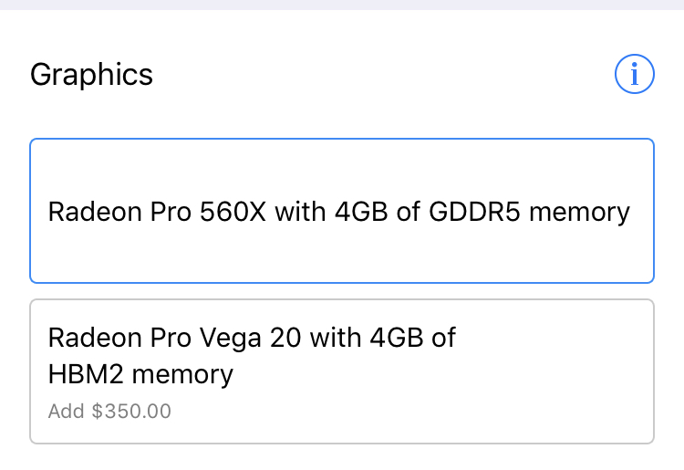
Task: Click the 'Radeon Pro 560X' label text
Action: coord(157,212)
